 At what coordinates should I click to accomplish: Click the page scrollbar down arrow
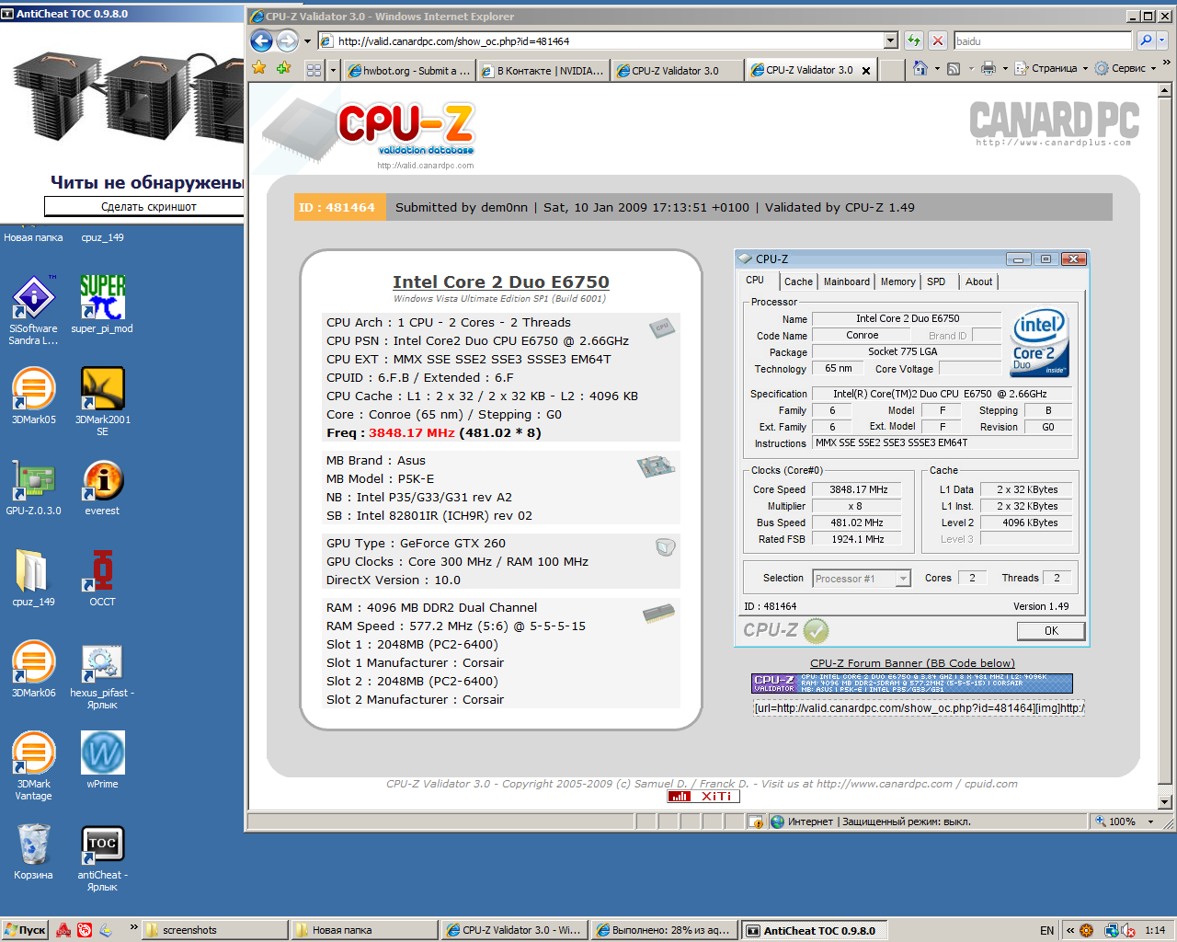(x=1164, y=801)
